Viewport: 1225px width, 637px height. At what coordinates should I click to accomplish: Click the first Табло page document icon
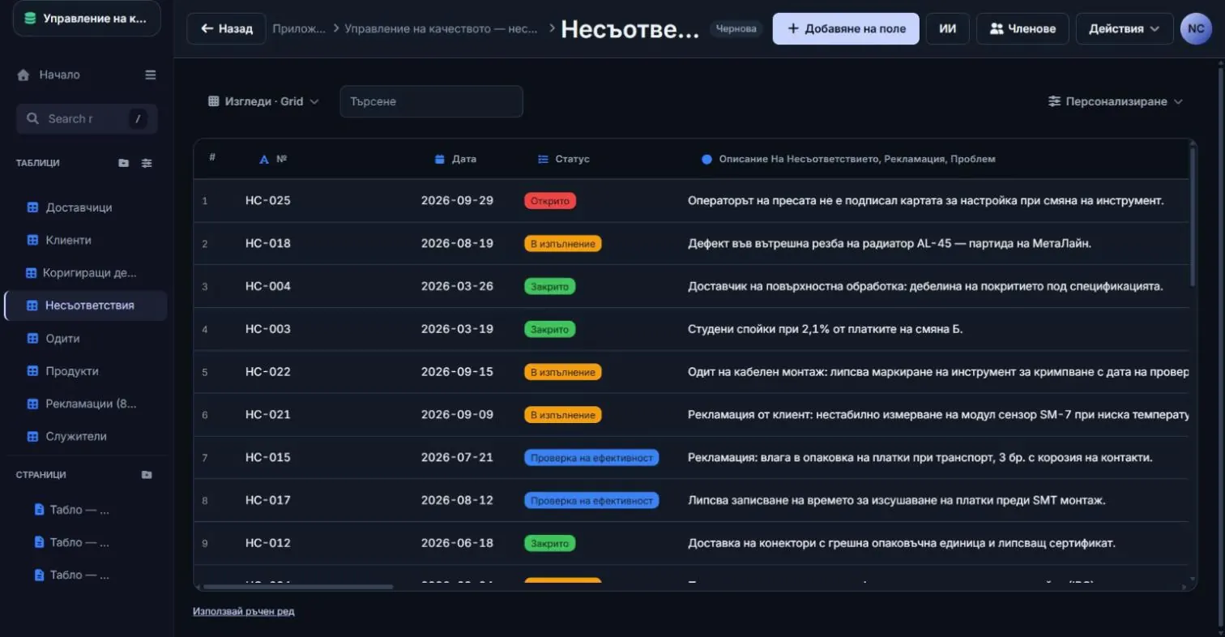point(39,510)
